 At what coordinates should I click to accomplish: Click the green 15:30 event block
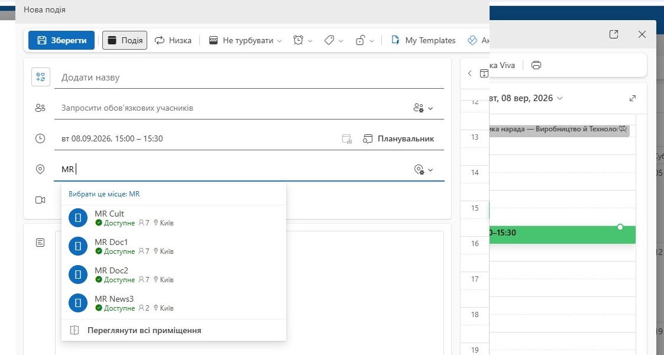[x=562, y=235]
